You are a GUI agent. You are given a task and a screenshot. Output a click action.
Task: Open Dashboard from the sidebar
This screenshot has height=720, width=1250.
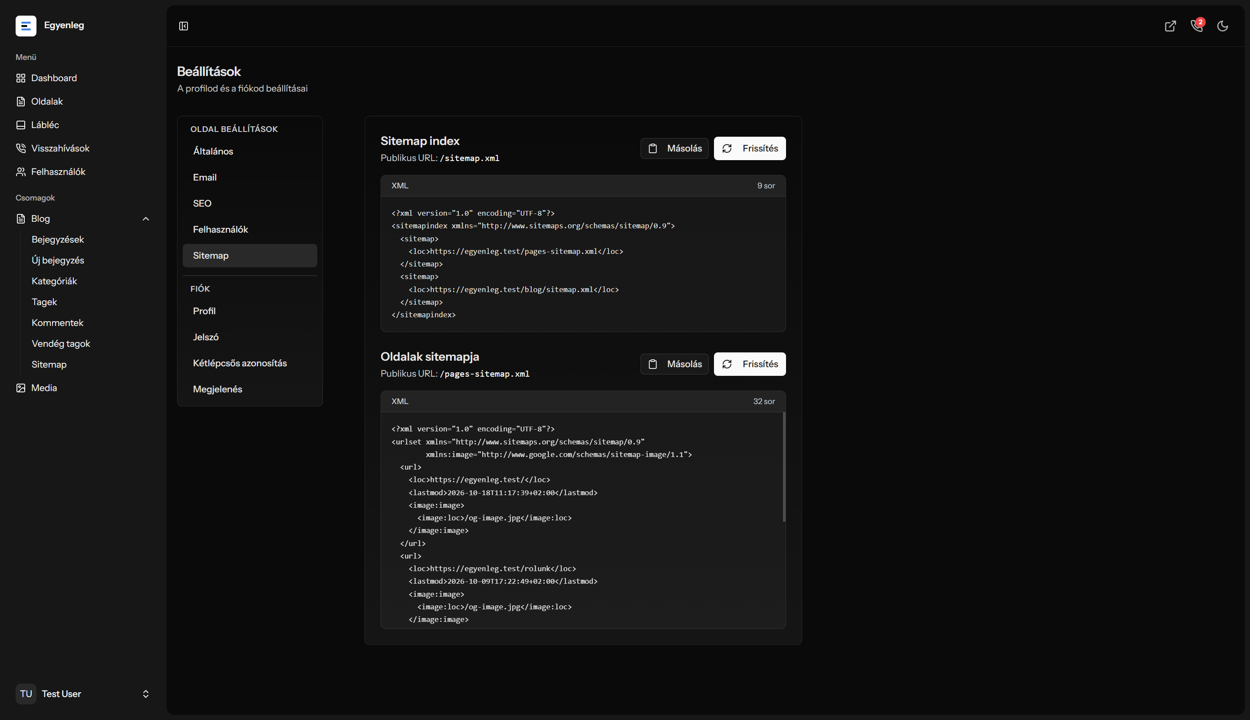coord(83,78)
